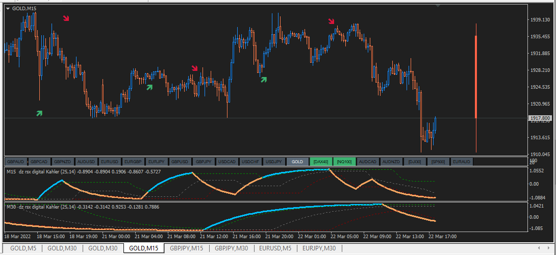The image size is (556, 255).
Task: Click the -1.085 M30 indicator scale value
Action: click(536, 228)
